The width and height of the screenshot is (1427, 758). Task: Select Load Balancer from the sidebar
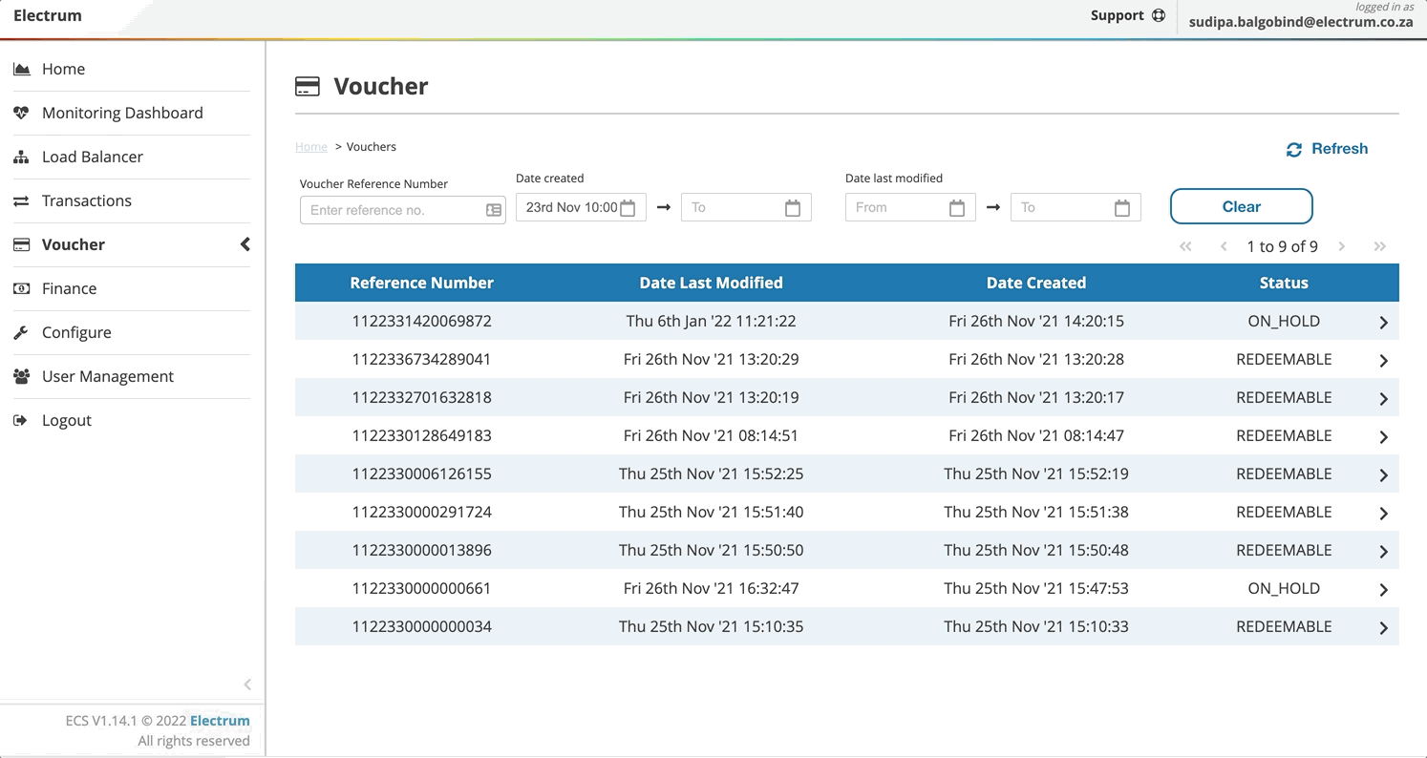click(x=92, y=157)
